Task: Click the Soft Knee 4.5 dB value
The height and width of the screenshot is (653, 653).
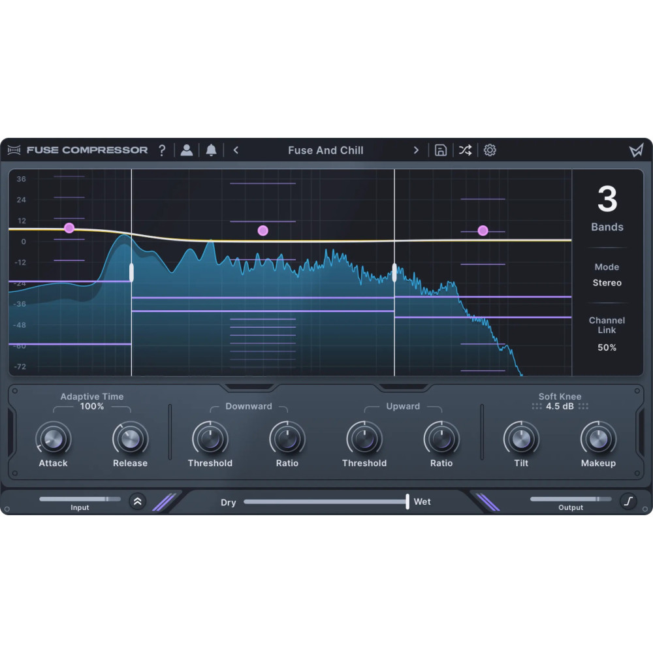Action: (x=560, y=406)
